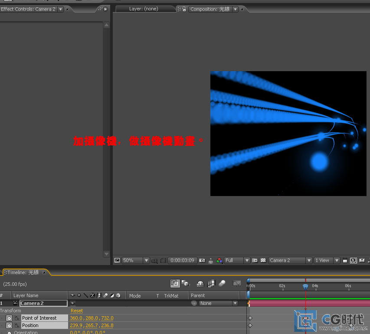The width and height of the screenshot is (370, 334).
Task: Toggle stopwatch for Point of Interest
Action: click(x=9, y=318)
